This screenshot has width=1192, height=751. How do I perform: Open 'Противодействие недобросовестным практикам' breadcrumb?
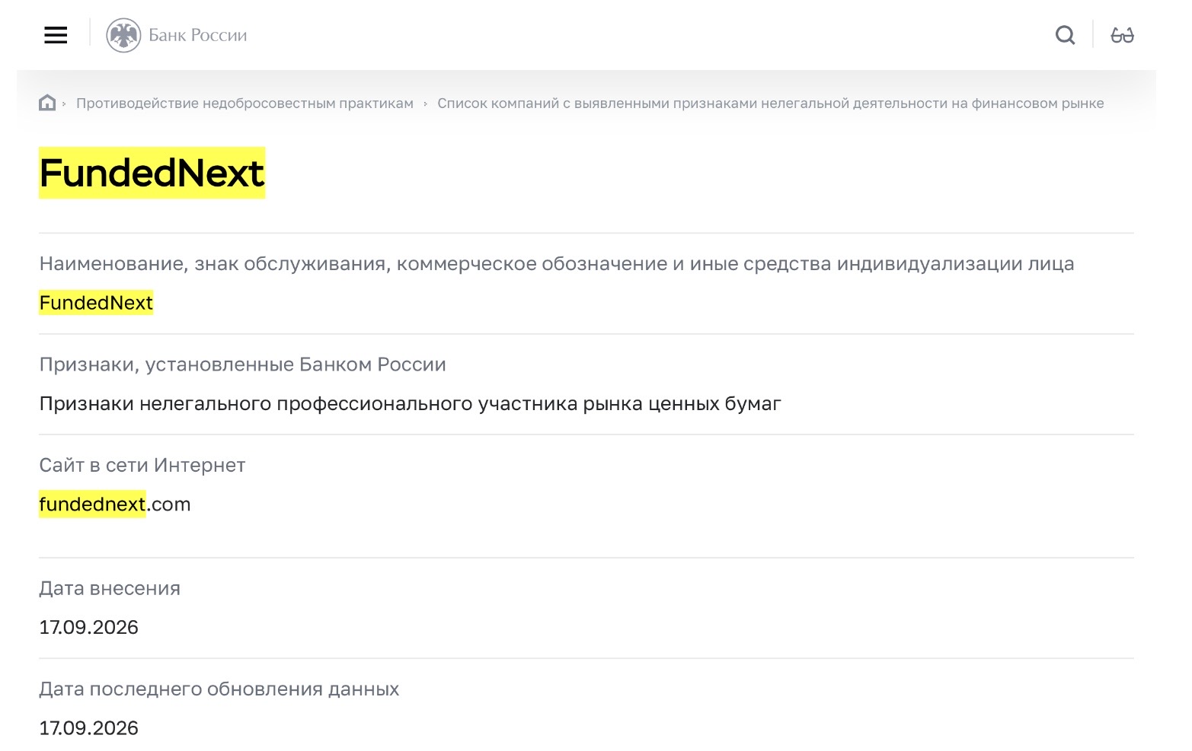tap(244, 103)
